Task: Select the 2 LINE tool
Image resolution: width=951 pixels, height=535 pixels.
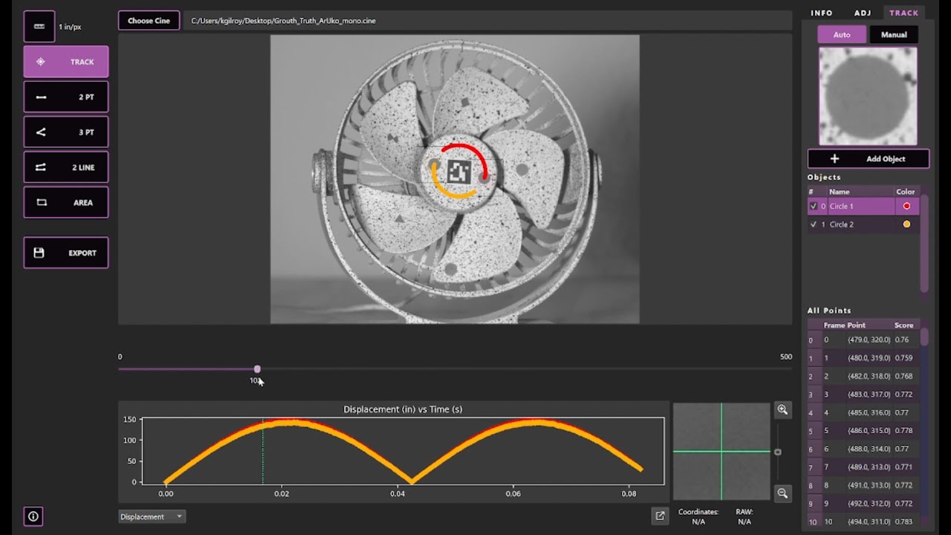Action: click(66, 167)
